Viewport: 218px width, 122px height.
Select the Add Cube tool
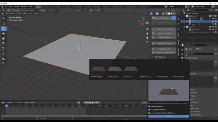click(4, 64)
